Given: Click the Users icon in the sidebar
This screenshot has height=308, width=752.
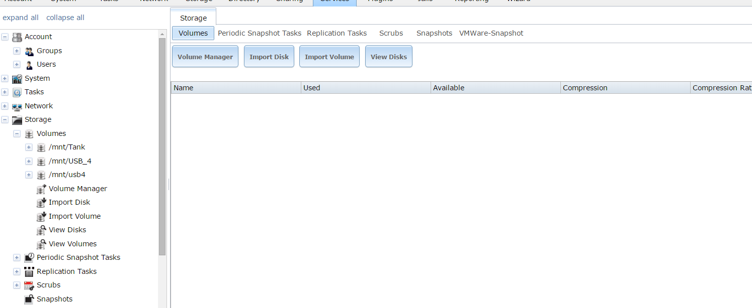Looking at the screenshot, I should [x=29, y=65].
